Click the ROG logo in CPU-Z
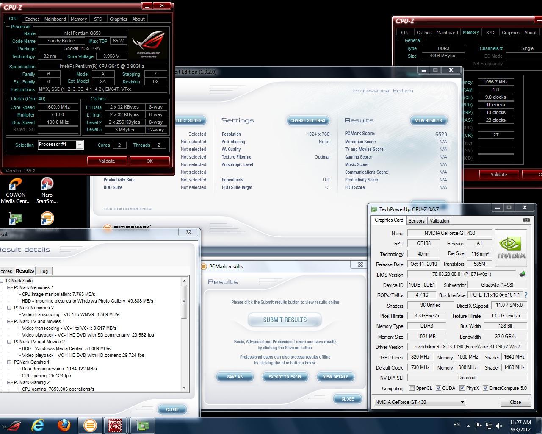The height and width of the screenshot is (434, 542). (x=149, y=44)
